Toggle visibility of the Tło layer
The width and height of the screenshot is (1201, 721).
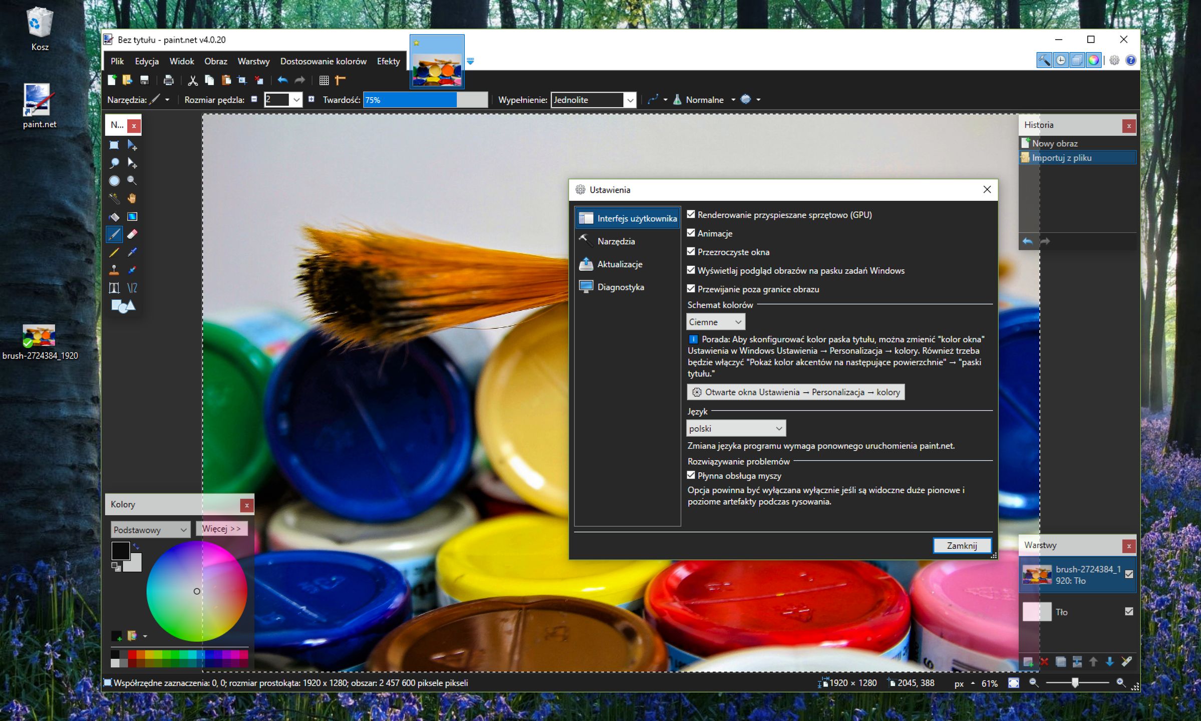pyautogui.click(x=1129, y=611)
